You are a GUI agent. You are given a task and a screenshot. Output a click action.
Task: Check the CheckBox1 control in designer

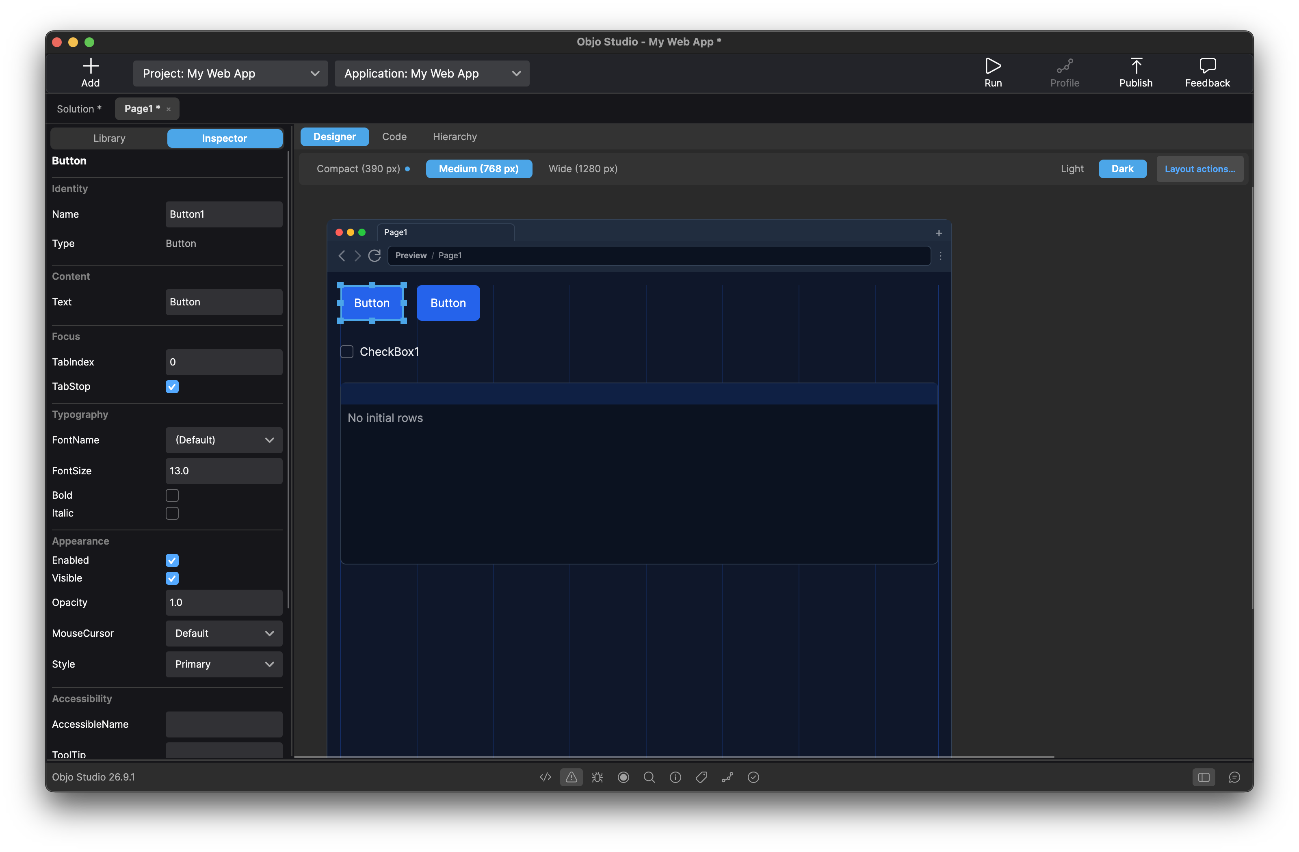tap(346, 352)
